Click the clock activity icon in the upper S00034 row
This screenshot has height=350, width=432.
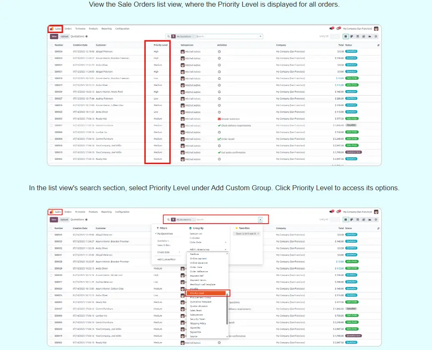(x=219, y=52)
